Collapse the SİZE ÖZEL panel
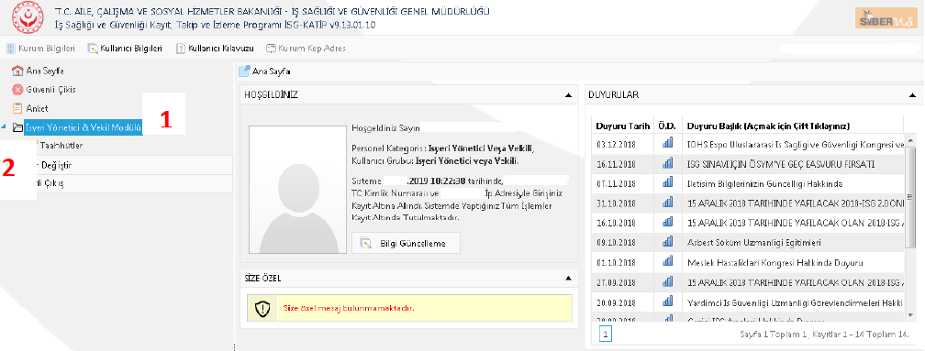The image size is (925, 351). pyautogui.click(x=568, y=278)
